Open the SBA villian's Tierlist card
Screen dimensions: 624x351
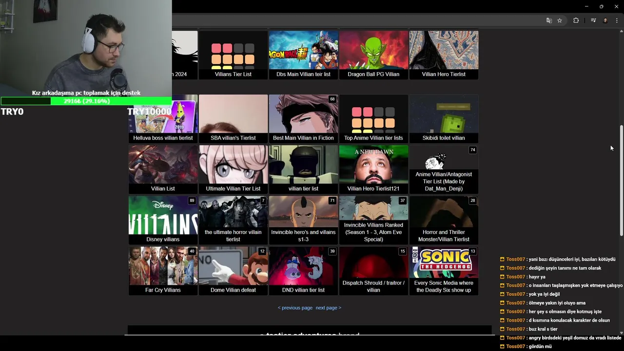pos(233,119)
